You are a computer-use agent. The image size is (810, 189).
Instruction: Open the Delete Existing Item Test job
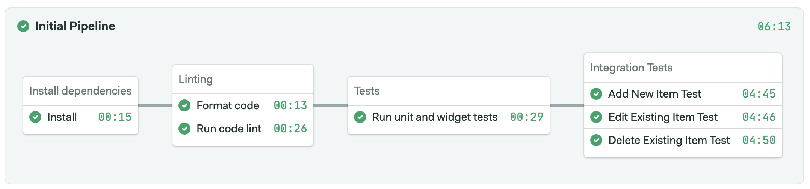click(x=669, y=140)
